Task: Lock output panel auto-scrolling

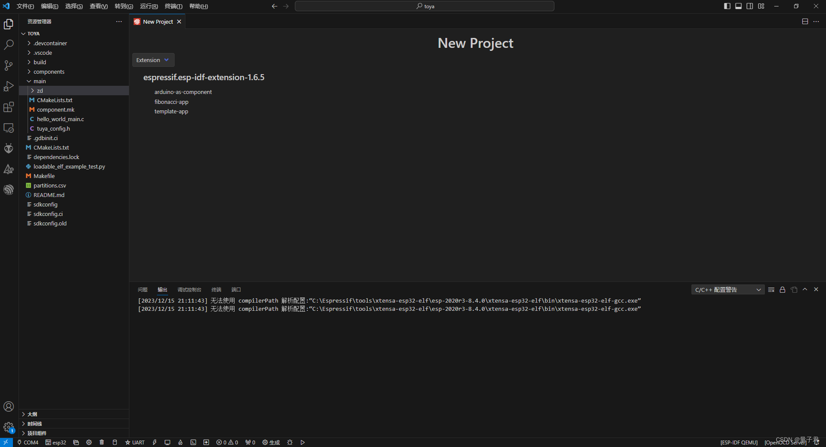Action: click(x=782, y=290)
